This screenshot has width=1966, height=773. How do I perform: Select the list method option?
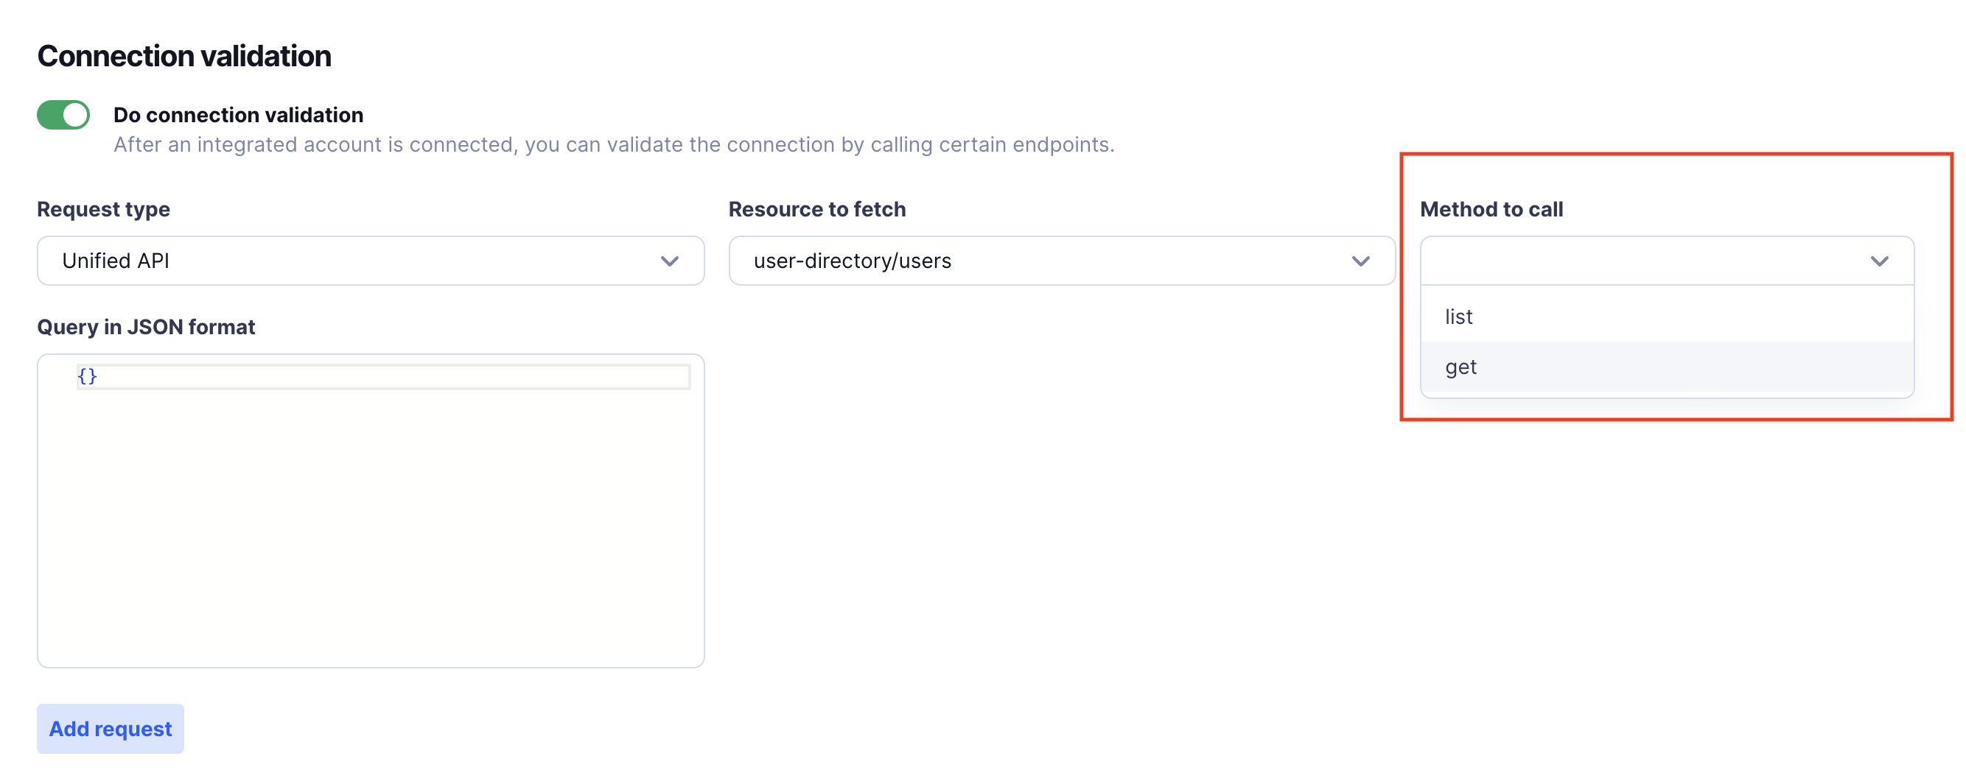click(1667, 317)
